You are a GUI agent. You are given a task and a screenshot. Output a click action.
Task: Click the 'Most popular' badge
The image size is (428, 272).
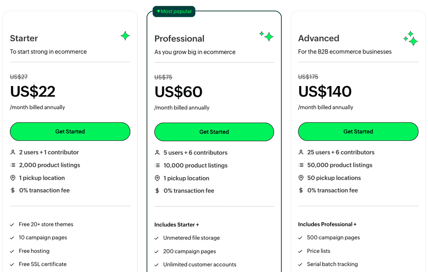[173, 11]
